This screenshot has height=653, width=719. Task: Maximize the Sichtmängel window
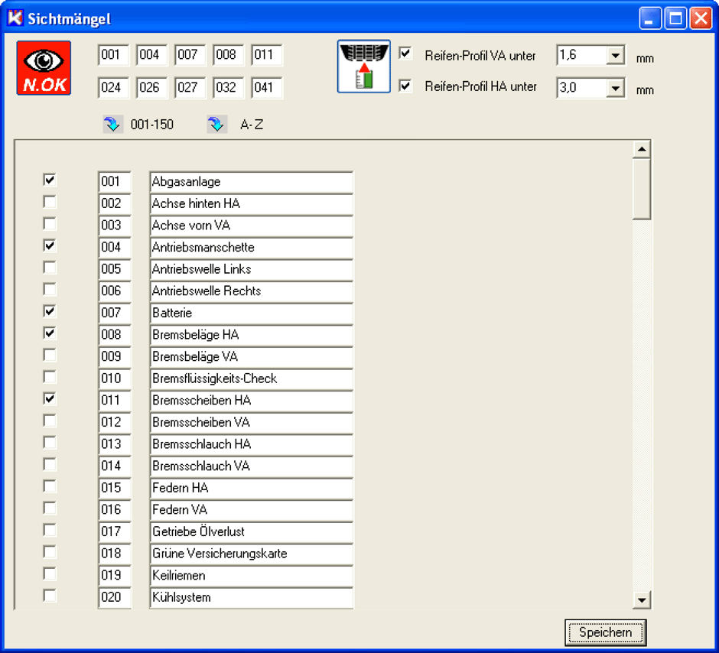point(676,18)
